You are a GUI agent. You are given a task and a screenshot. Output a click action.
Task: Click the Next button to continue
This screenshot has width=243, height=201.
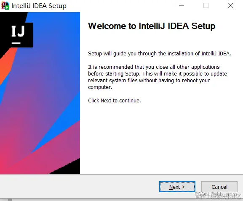(177, 187)
